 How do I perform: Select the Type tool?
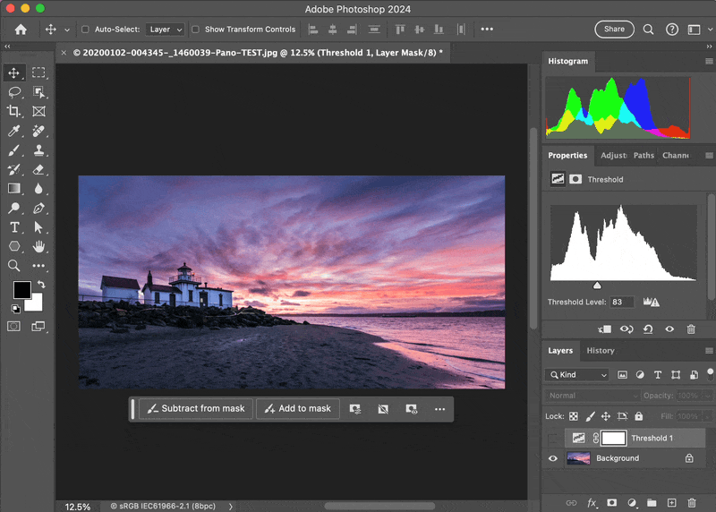coord(13,227)
